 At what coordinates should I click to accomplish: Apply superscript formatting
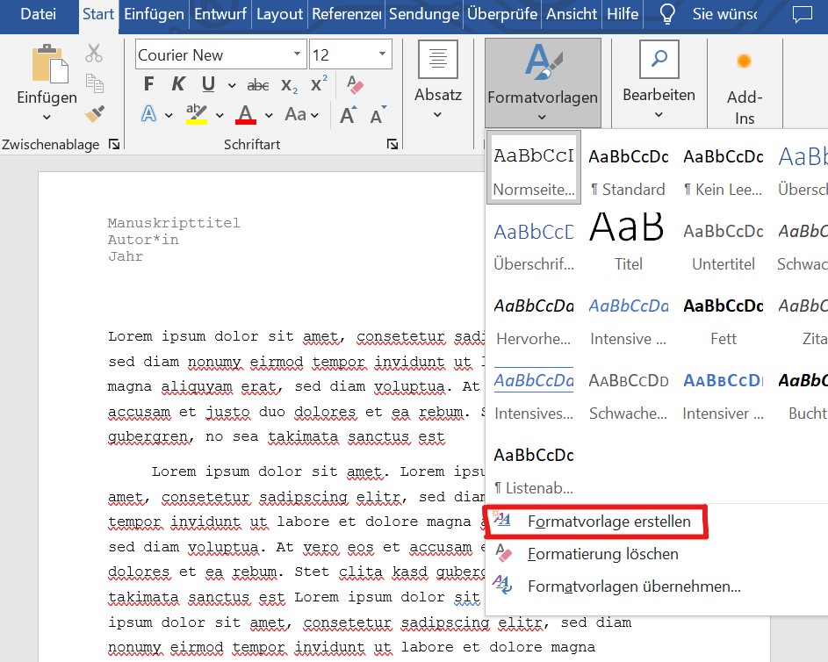(319, 84)
